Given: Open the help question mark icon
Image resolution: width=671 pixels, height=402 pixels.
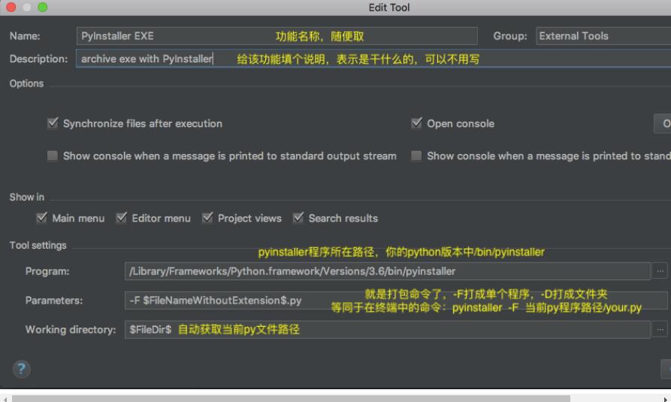Looking at the screenshot, I should coord(21,369).
